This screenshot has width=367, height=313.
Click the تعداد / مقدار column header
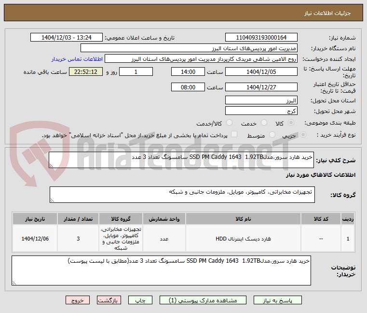pyautogui.click(x=78, y=219)
